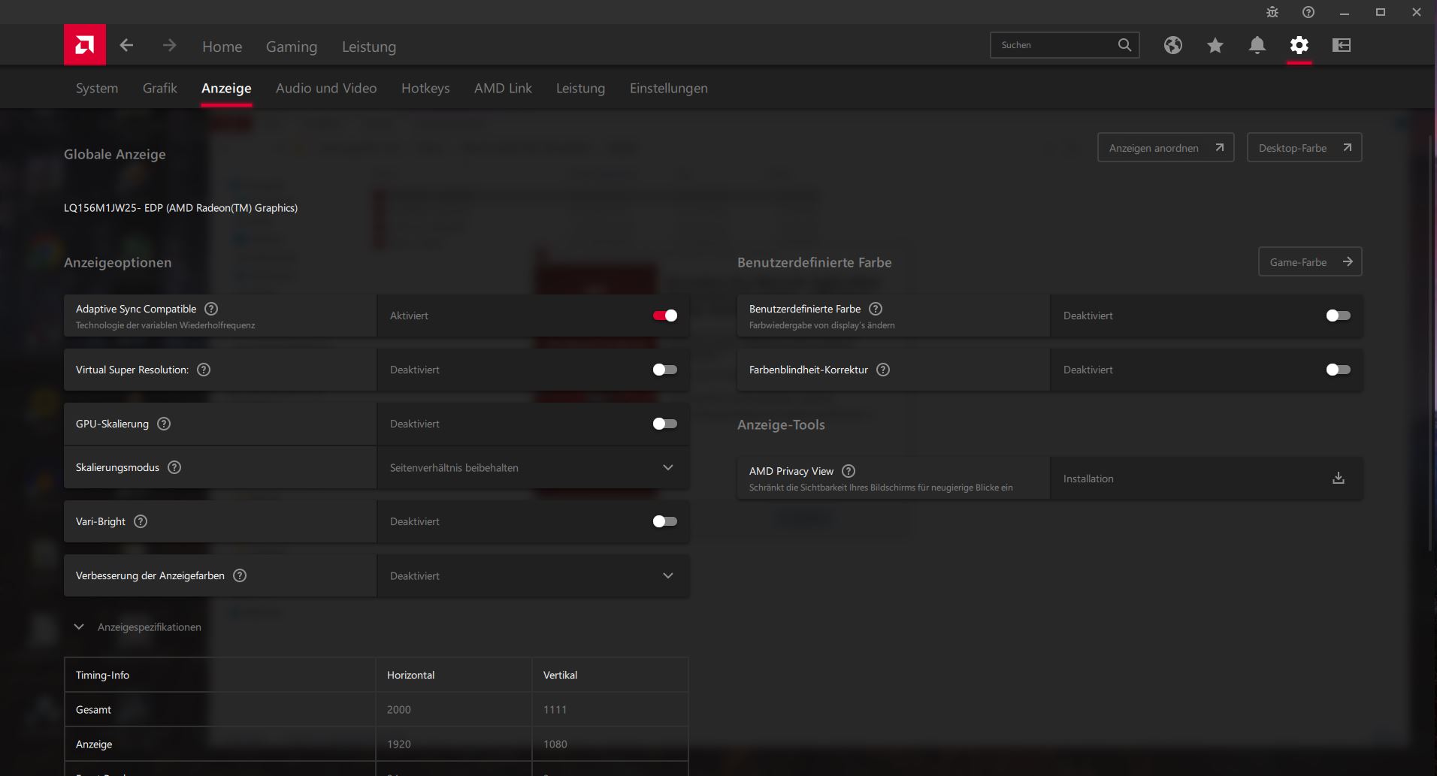This screenshot has height=776, width=1437.
Task: Click the AMD logo icon
Action: tap(85, 45)
